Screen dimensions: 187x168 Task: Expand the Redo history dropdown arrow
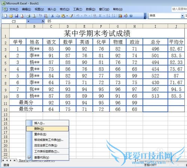[x=89, y=16]
